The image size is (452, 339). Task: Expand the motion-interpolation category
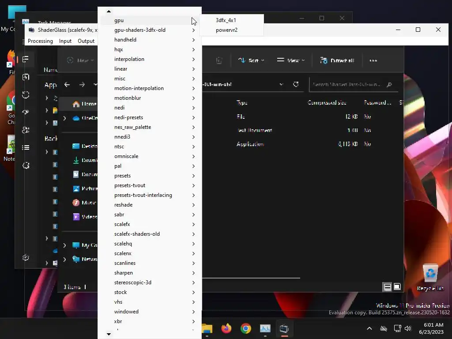point(149,88)
